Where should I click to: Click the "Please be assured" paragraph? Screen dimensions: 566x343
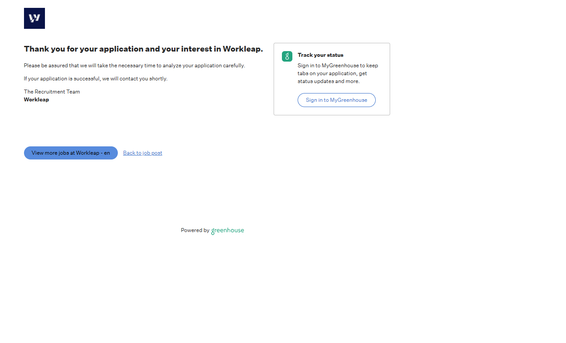coord(134,66)
